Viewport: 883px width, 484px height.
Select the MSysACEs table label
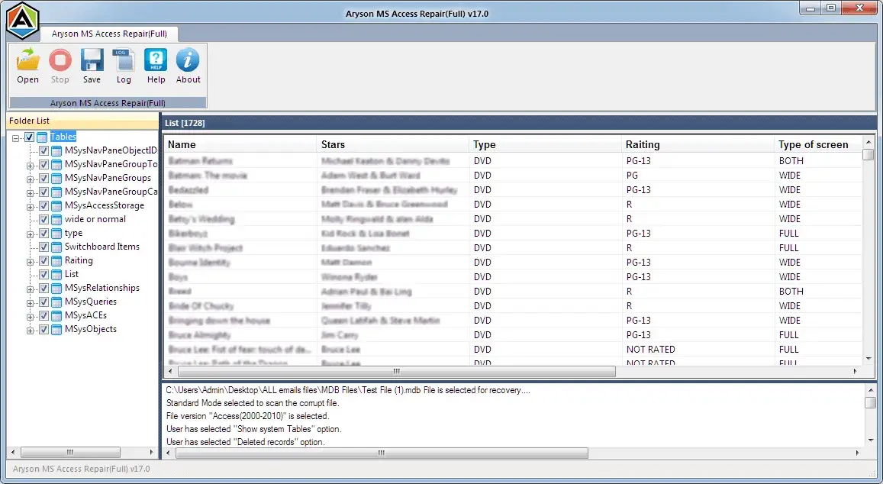[x=85, y=315]
